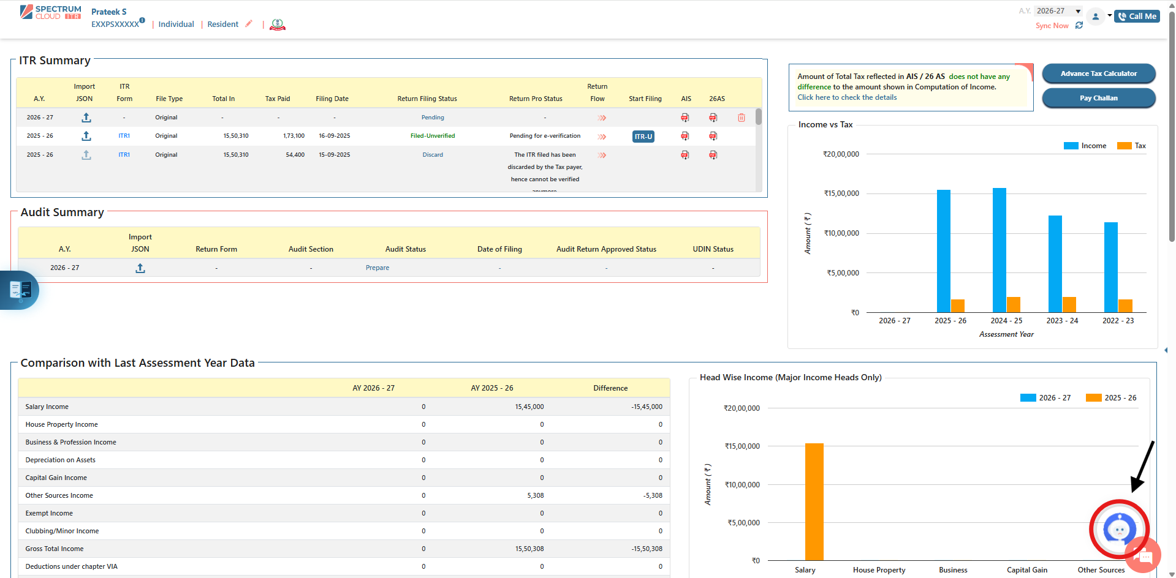Expand the collapsed side panel arrow at right edge

tap(1166, 350)
